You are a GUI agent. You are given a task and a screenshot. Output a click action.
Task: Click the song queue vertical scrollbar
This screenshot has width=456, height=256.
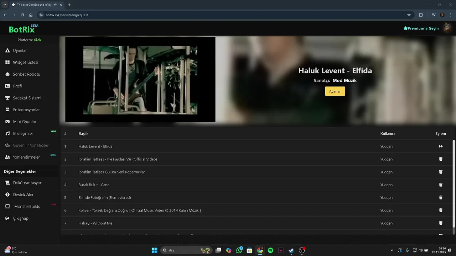point(454,184)
